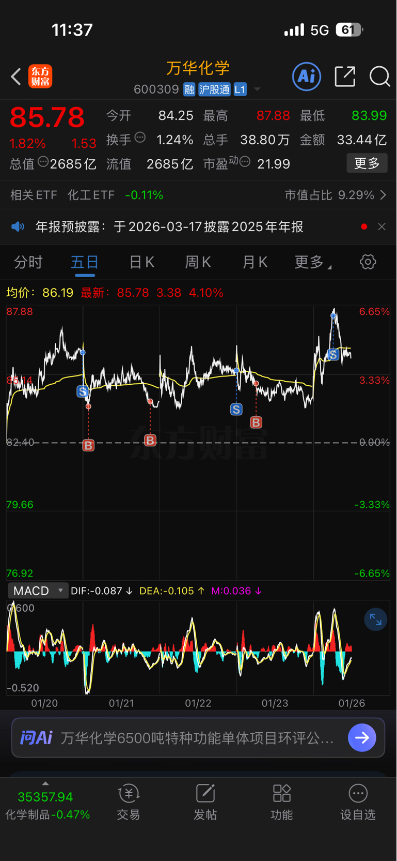Screen dimensions: 397x861
Task: Open the 发帖 post icon
Action: pos(205,803)
